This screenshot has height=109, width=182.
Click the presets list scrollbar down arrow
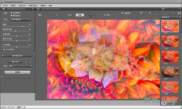tap(181, 101)
